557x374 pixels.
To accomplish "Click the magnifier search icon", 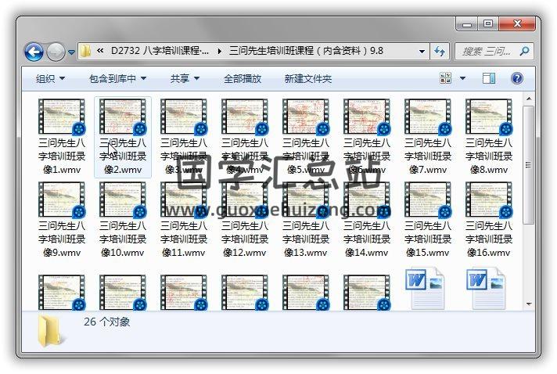I will coord(524,52).
